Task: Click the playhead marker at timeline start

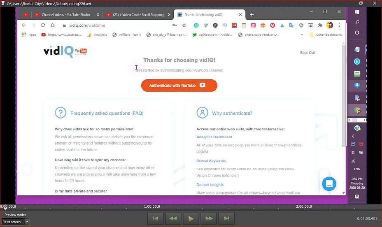Action: pos(5,209)
